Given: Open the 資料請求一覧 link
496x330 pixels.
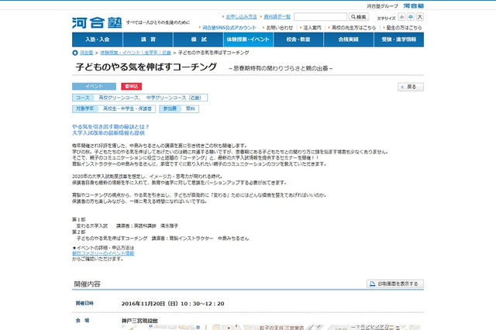Looking at the screenshot, I should [x=277, y=16].
